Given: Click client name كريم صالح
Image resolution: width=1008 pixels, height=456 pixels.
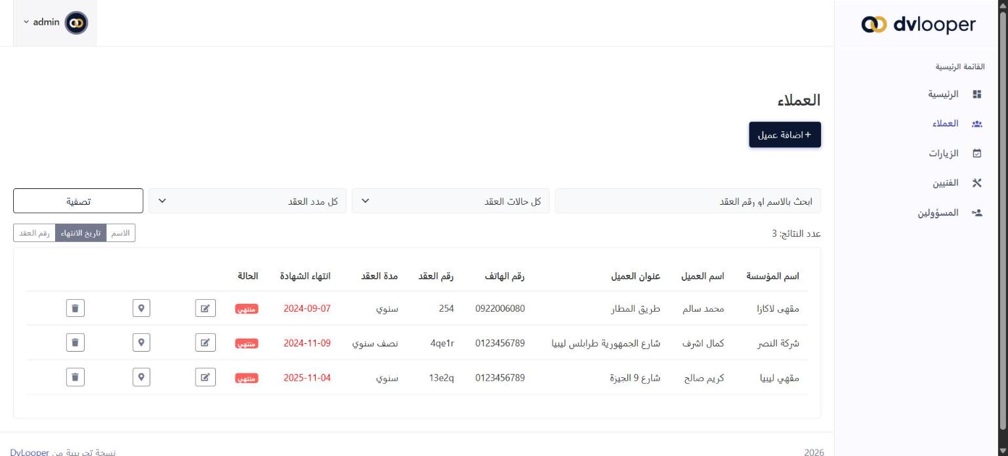Looking at the screenshot, I should (704, 377).
